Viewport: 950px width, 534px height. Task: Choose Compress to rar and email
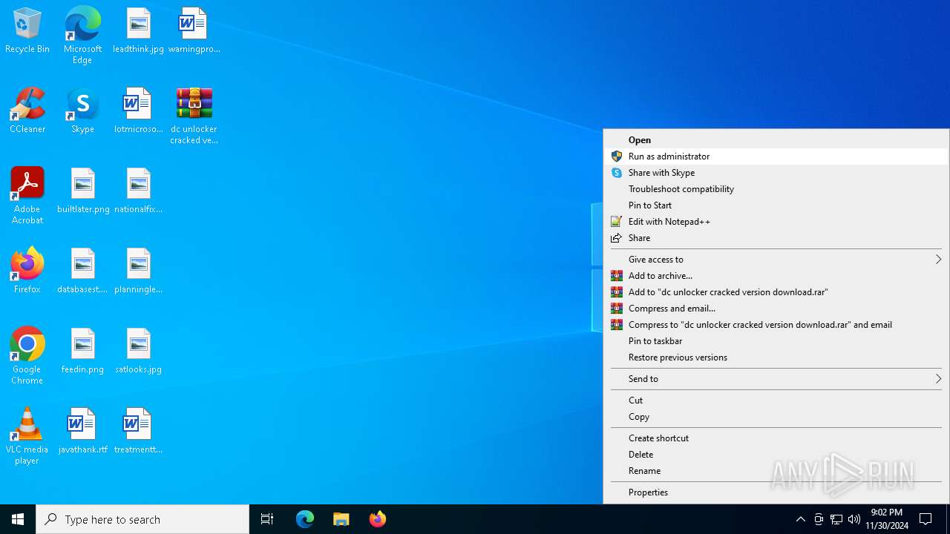(x=776, y=325)
